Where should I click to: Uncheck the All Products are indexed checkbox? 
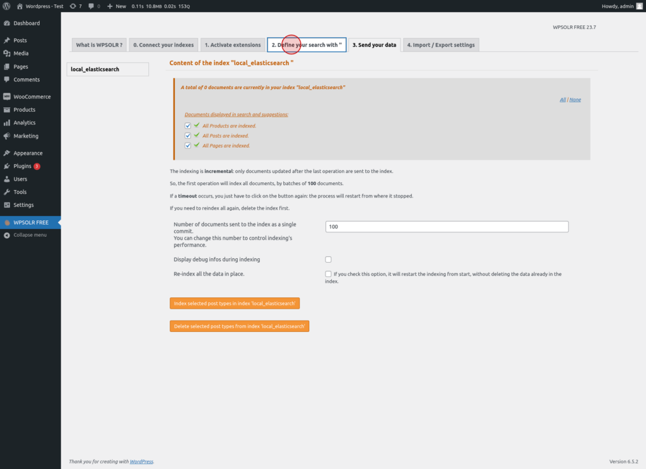pos(188,126)
